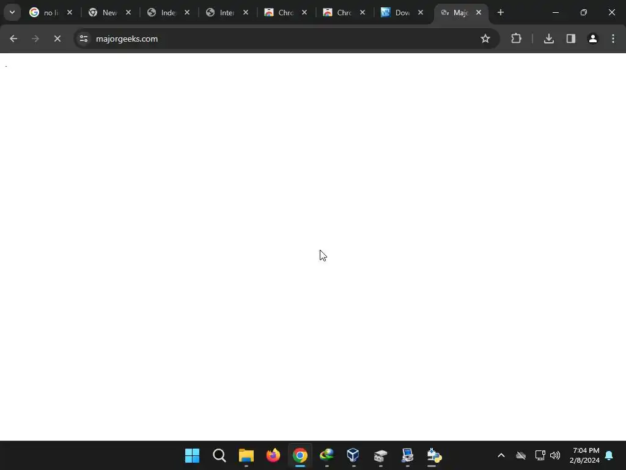This screenshot has width=626, height=470.
Task: Toggle the Chrome side panel
Action: (x=571, y=39)
